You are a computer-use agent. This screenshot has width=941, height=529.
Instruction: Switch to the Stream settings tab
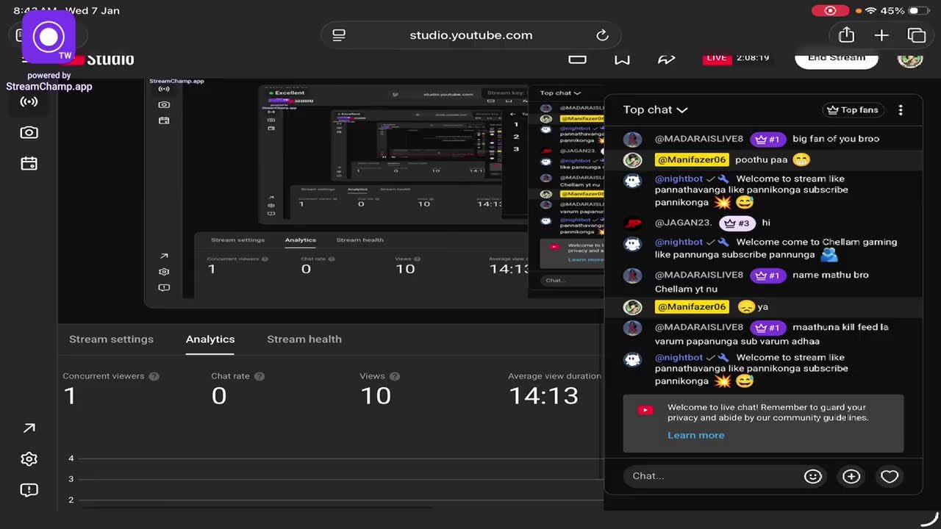[x=111, y=339]
